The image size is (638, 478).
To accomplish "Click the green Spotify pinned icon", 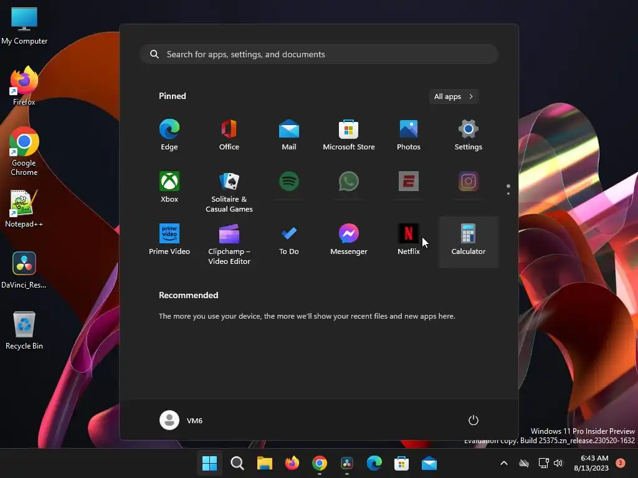I will 289,181.
